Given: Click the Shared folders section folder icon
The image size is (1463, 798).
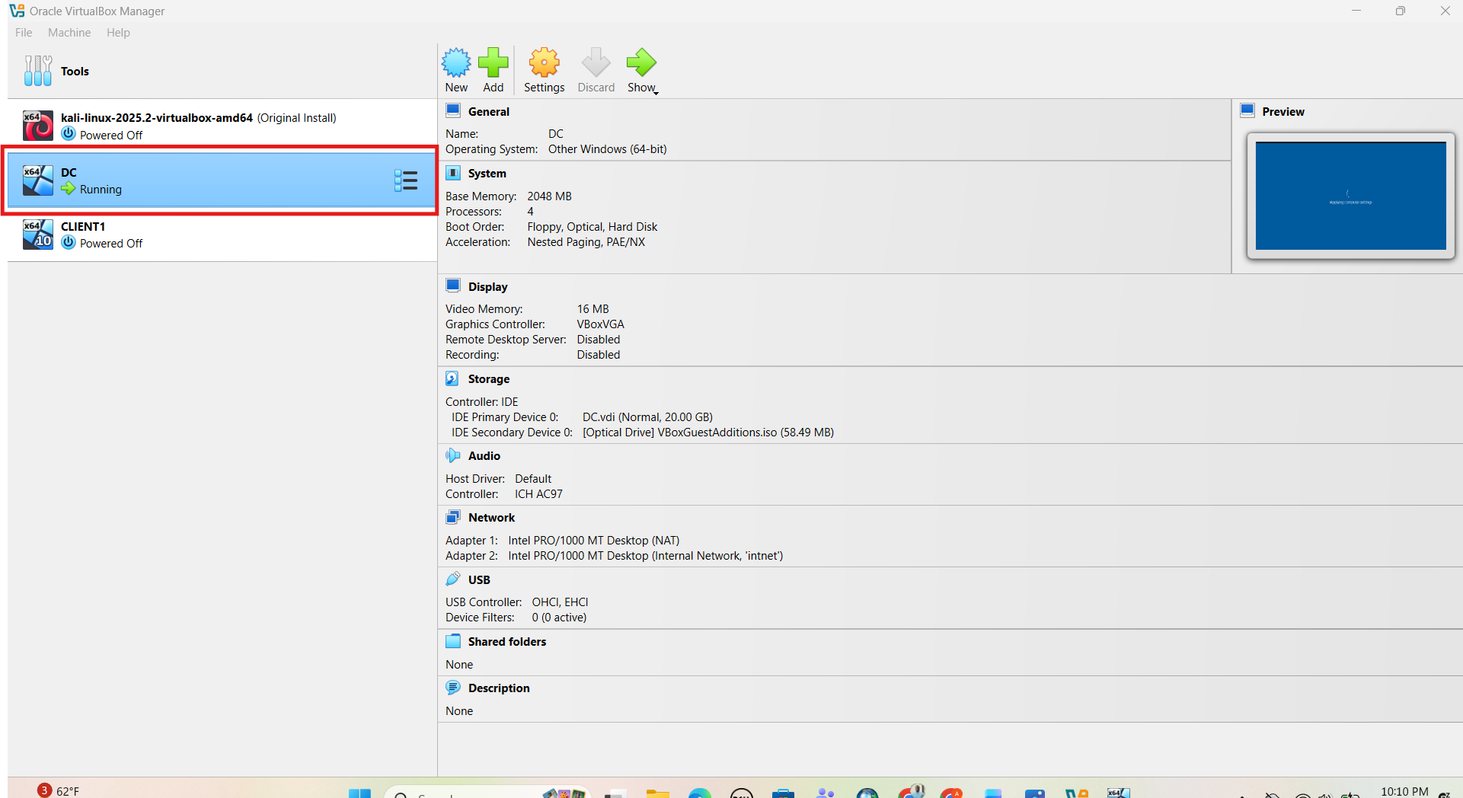Looking at the screenshot, I should [x=453, y=641].
